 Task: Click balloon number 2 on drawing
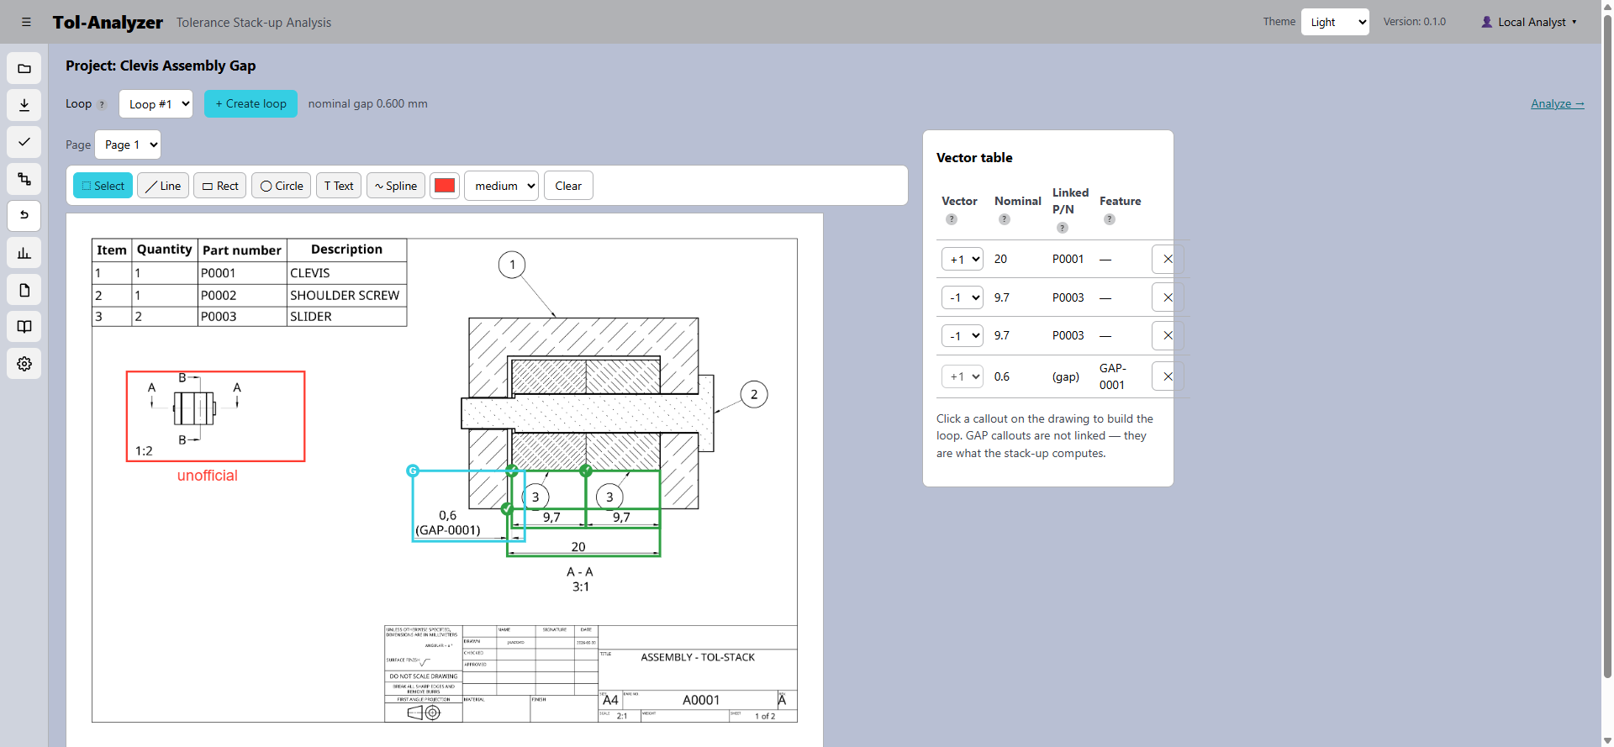[754, 394]
